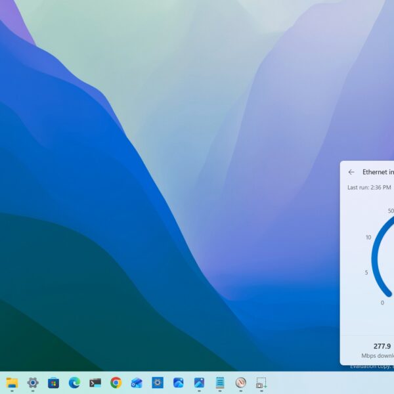Image resolution: width=394 pixels, height=394 pixels.
Task: Click the 'Last run: 2:36 PM' text
Action: coord(369,187)
